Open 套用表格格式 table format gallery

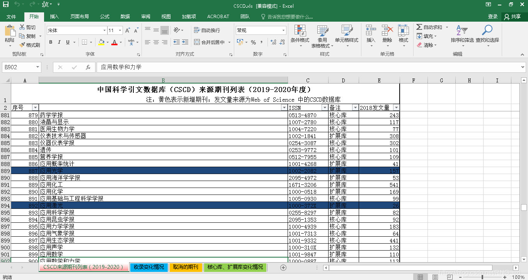[x=322, y=36]
